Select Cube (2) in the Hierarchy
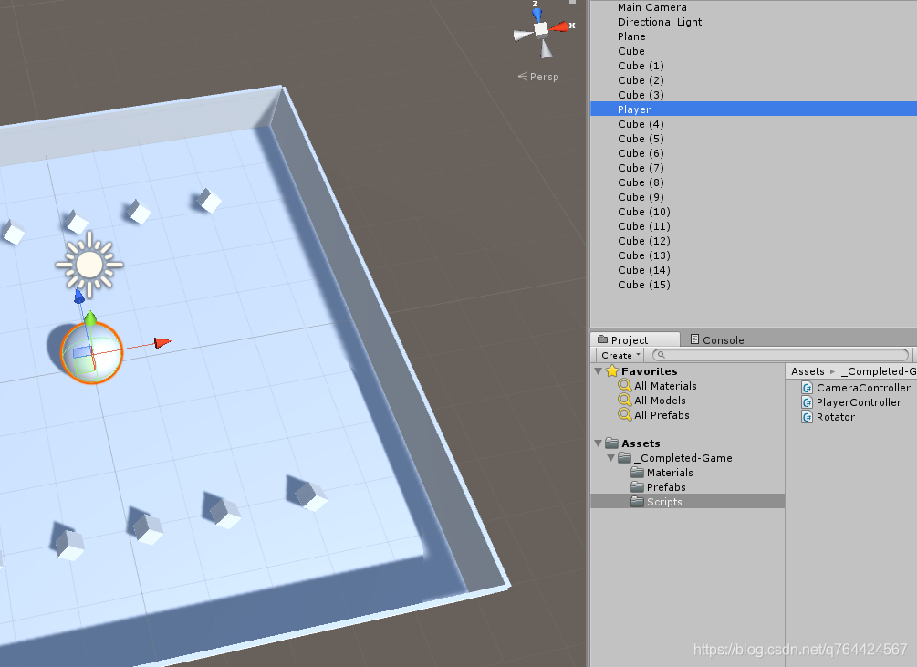Screen dimensions: 917x667 [x=754, y=80]
